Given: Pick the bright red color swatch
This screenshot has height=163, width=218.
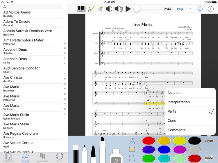Looking at the screenshot, I should click(149, 141).
